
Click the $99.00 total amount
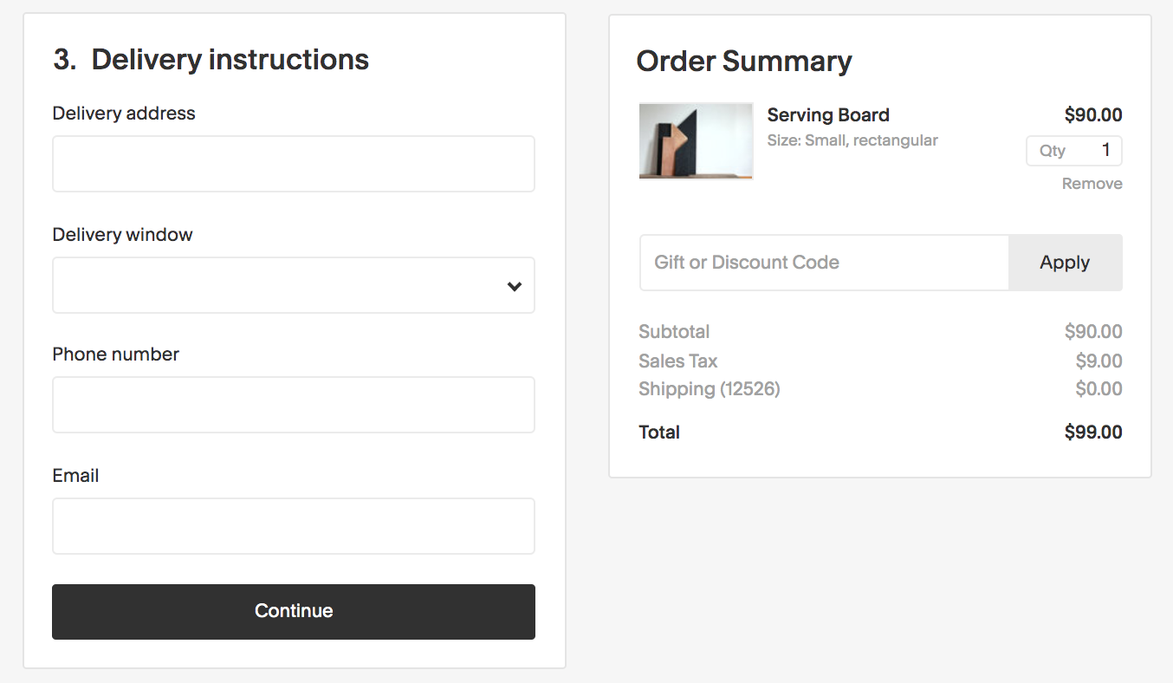1092,433
